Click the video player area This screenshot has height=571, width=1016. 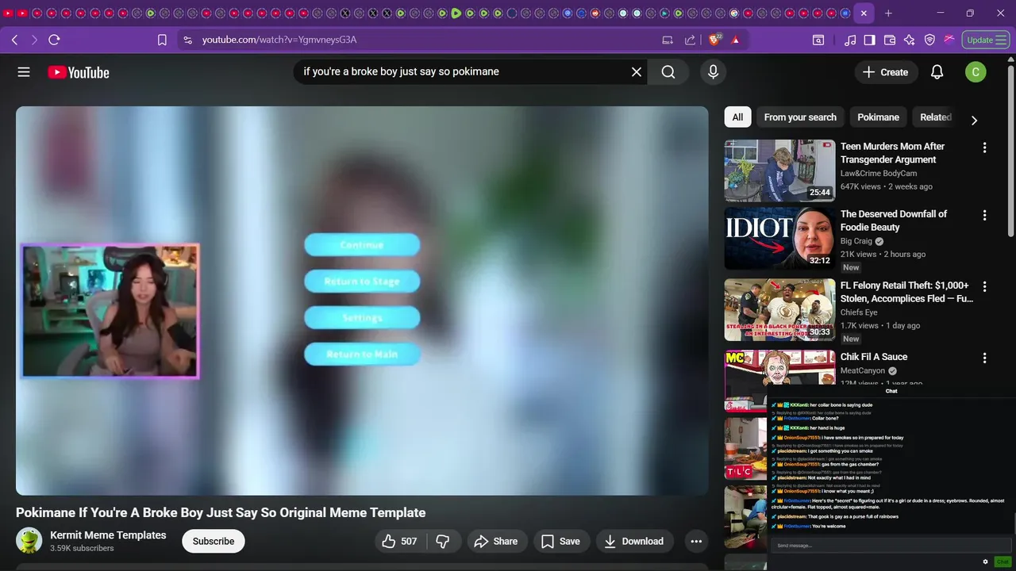tap(362, 301)
